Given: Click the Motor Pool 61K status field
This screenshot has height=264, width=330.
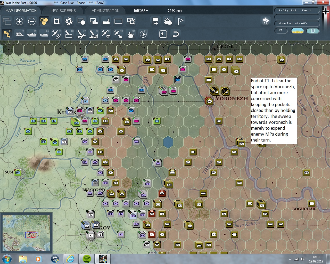Looking at the screenshot, I should [297, 23].
